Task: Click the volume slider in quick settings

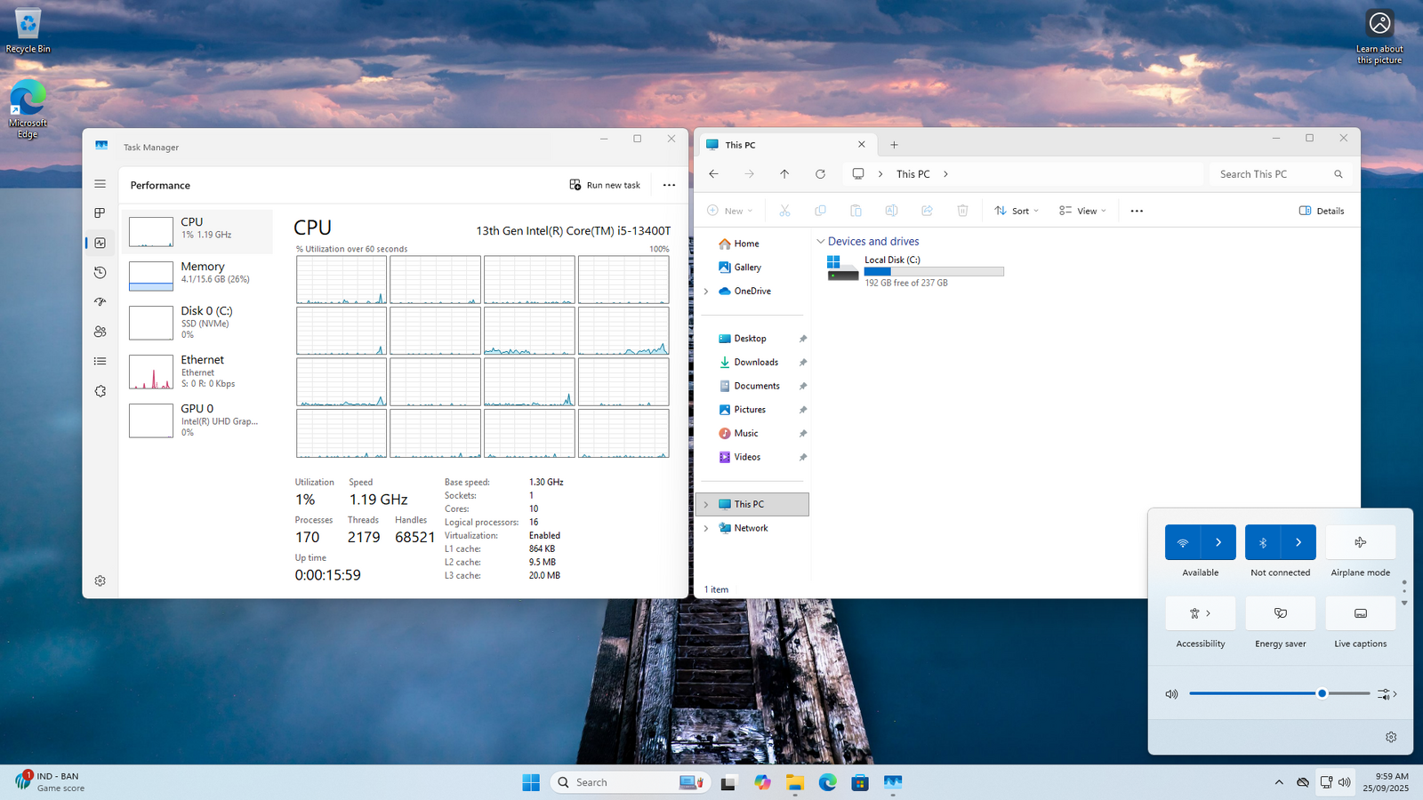Action: pyautogui.click(x=1279, y=693)
